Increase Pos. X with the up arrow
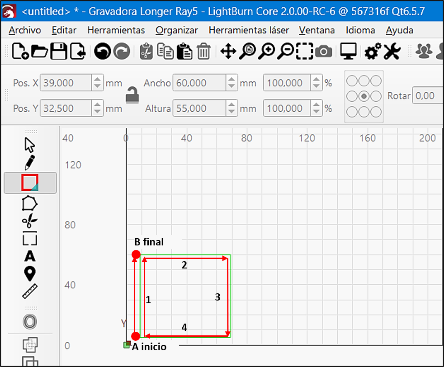 (97, 79)
